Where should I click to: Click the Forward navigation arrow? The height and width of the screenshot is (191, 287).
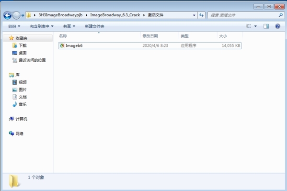click(16, 15)
